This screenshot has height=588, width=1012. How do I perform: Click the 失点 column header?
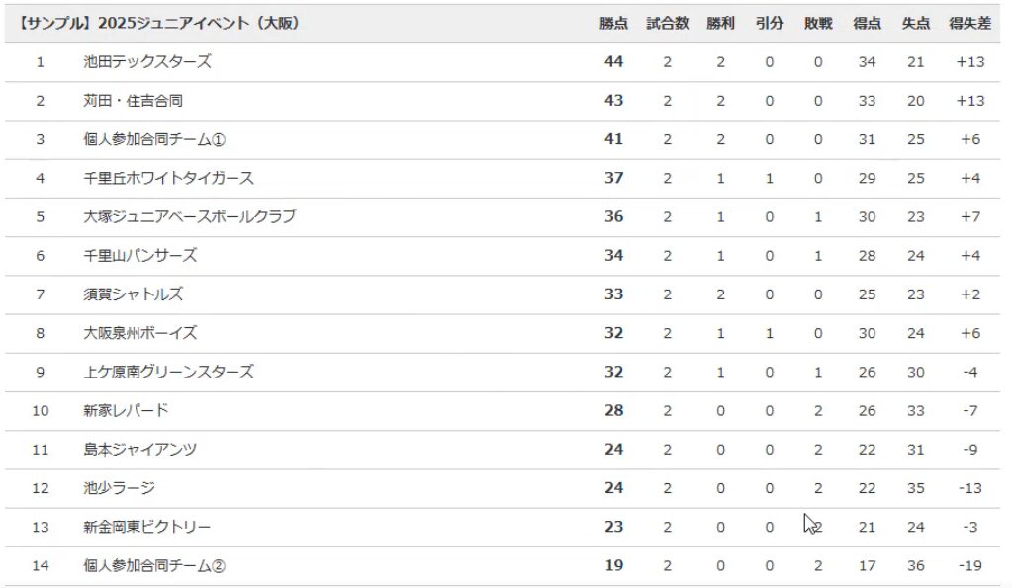915,24
